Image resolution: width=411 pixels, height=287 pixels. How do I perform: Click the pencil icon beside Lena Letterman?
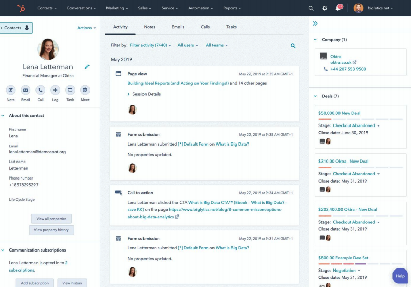coord(87,67)
